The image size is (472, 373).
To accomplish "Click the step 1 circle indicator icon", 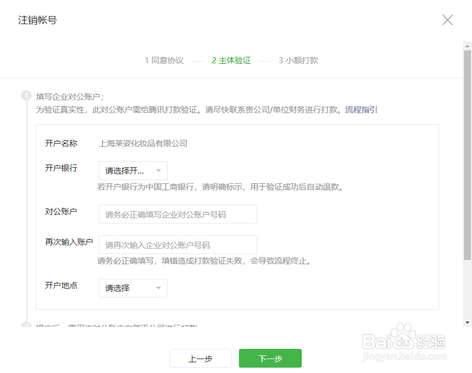I will pos(26,95).
